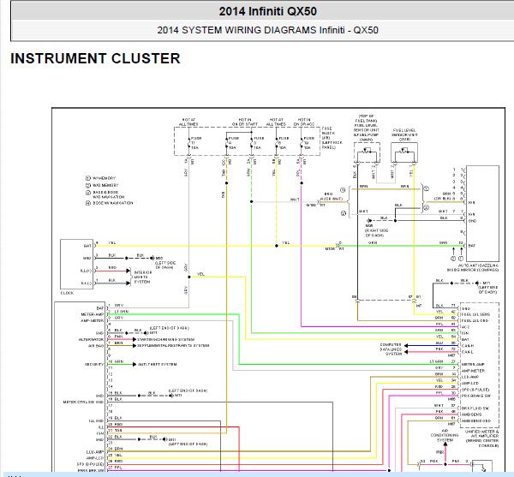Click 'UNIFIED METER & A/C AMPLIFIER' label
The width and height of the screenshot is (514, 477).
click(x=481, y=438)
